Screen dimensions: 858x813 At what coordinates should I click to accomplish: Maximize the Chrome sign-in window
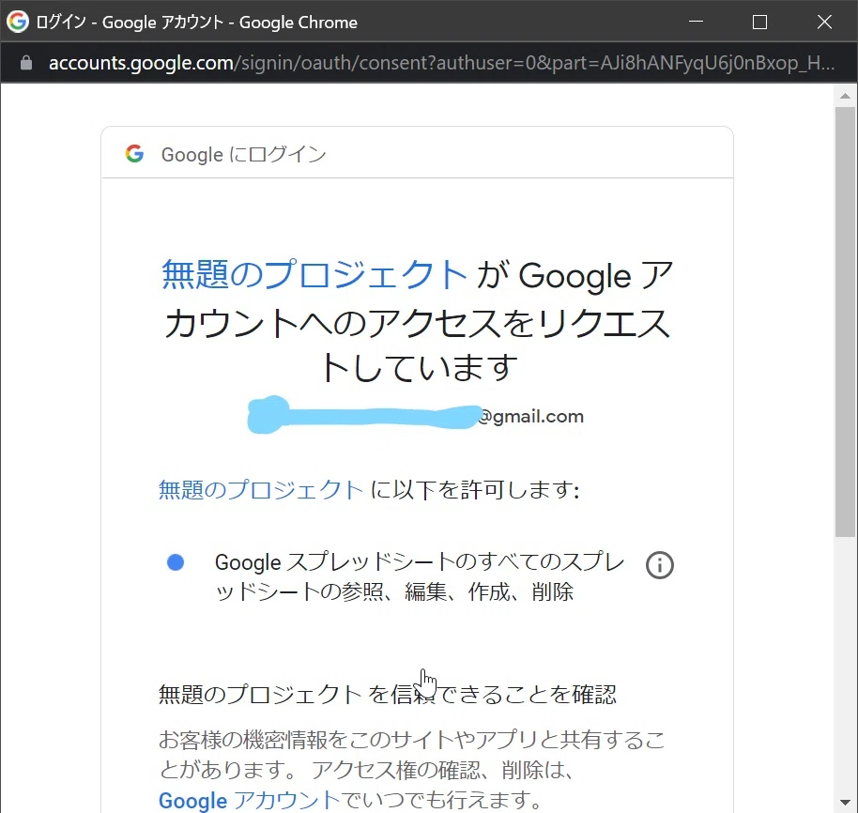pyautogui.click(x=759, y=22)
